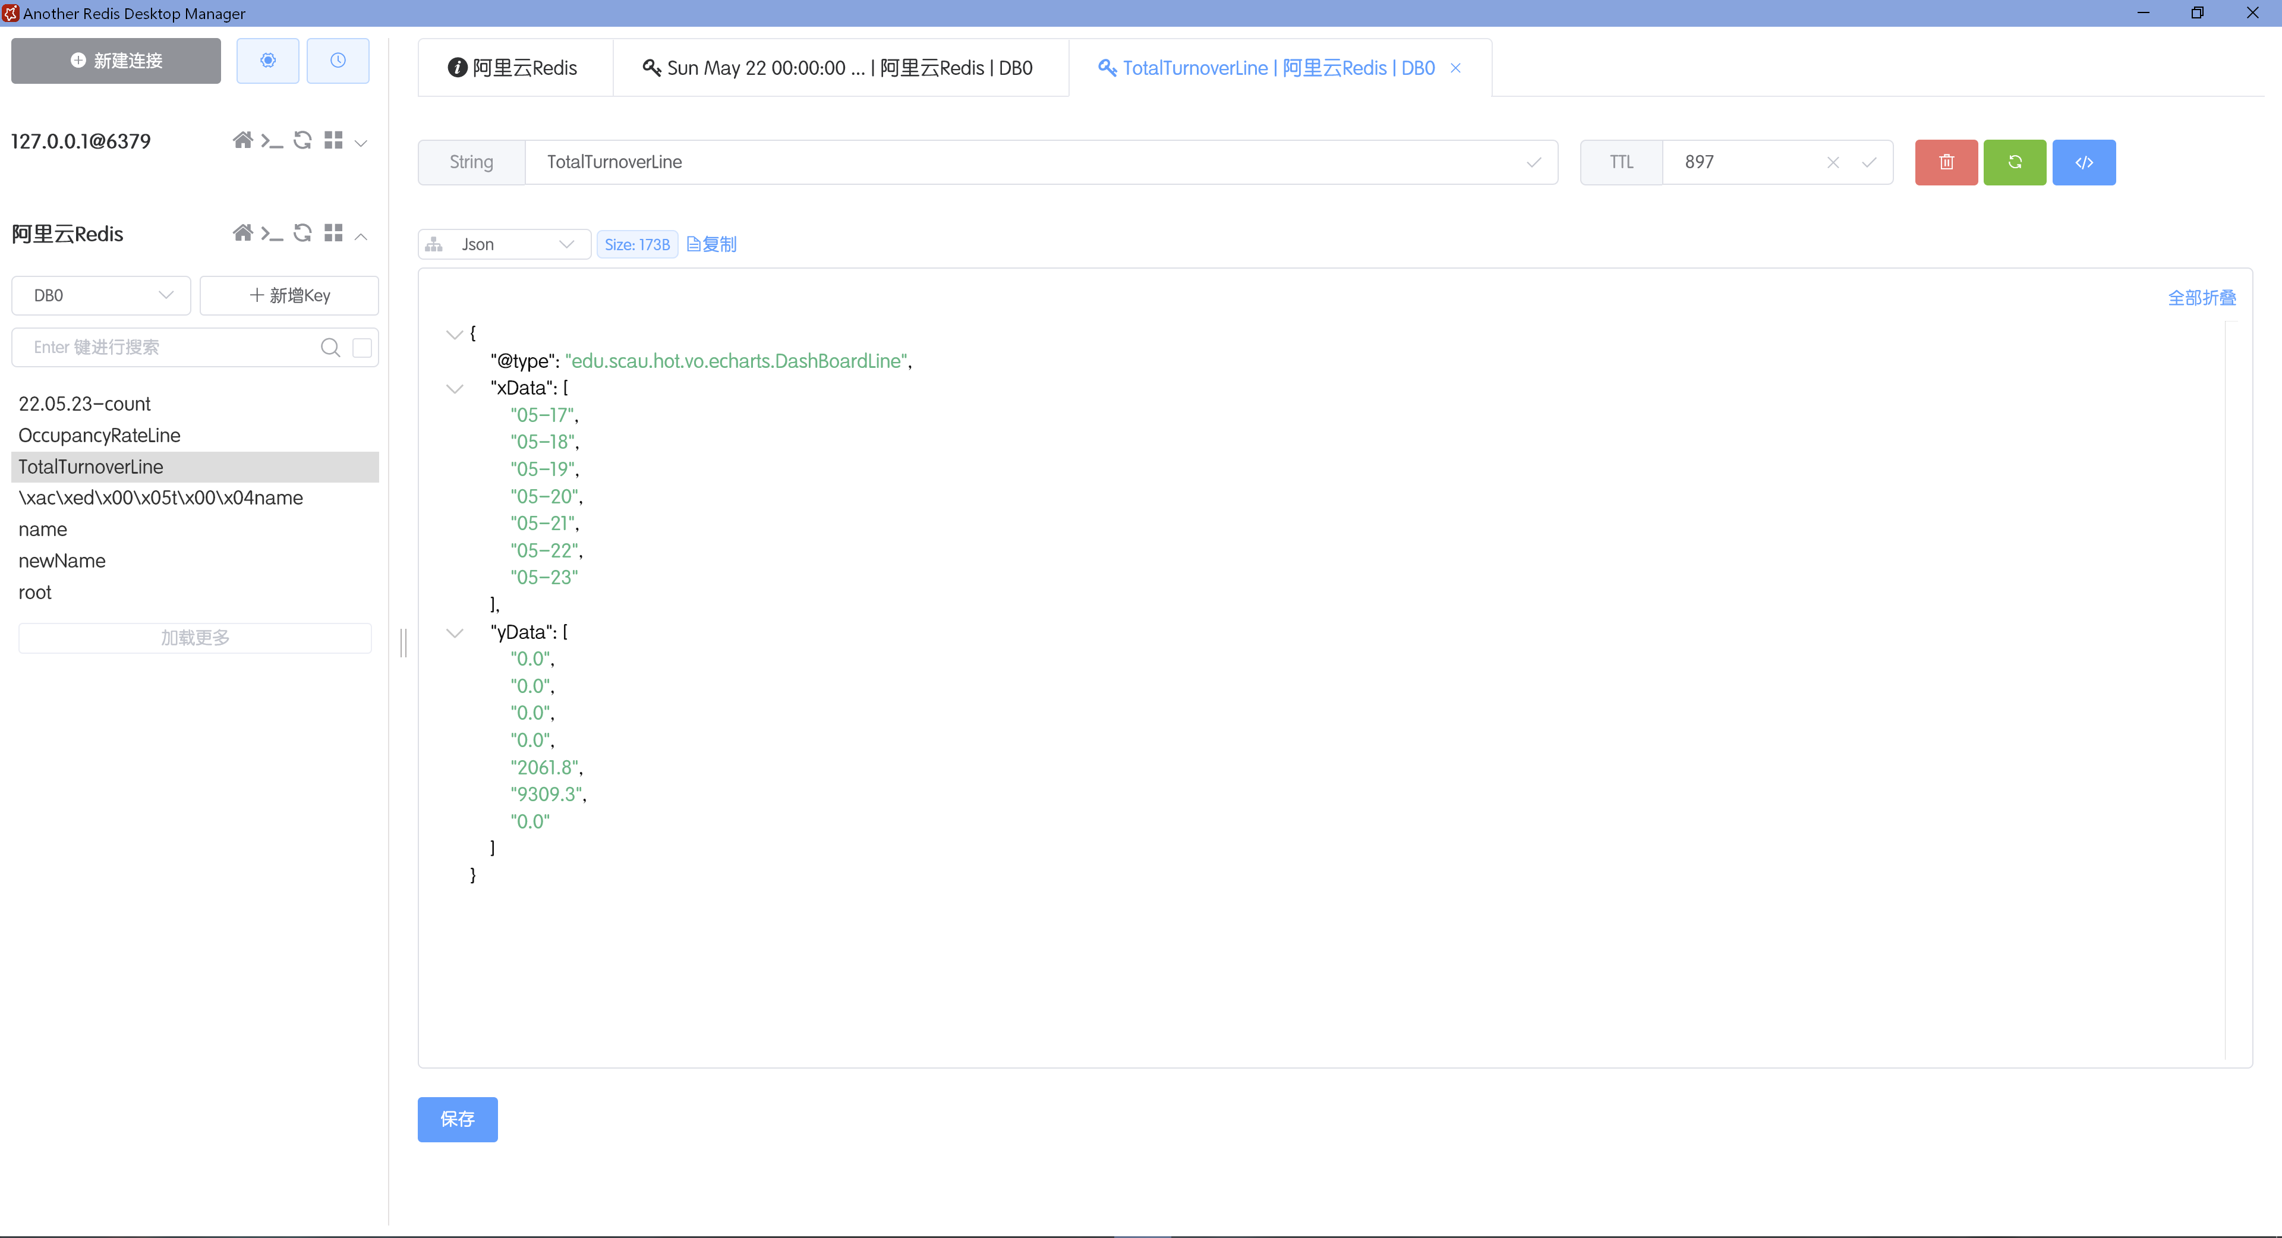Refresh the 127.0.0.1@6379 connection

tap(302, 141)
